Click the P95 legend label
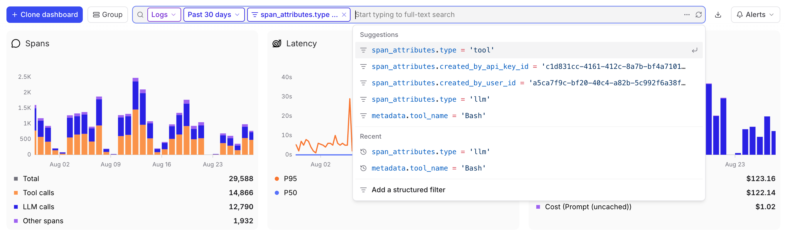 (290, 179)
